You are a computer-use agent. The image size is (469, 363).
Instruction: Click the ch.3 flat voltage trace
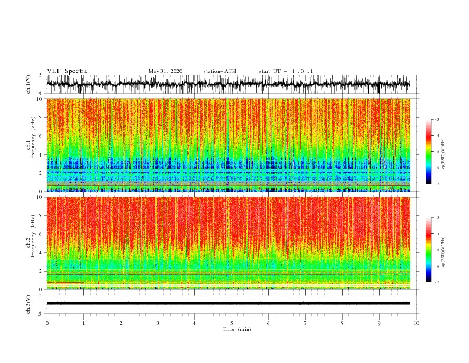pos(228,304)
